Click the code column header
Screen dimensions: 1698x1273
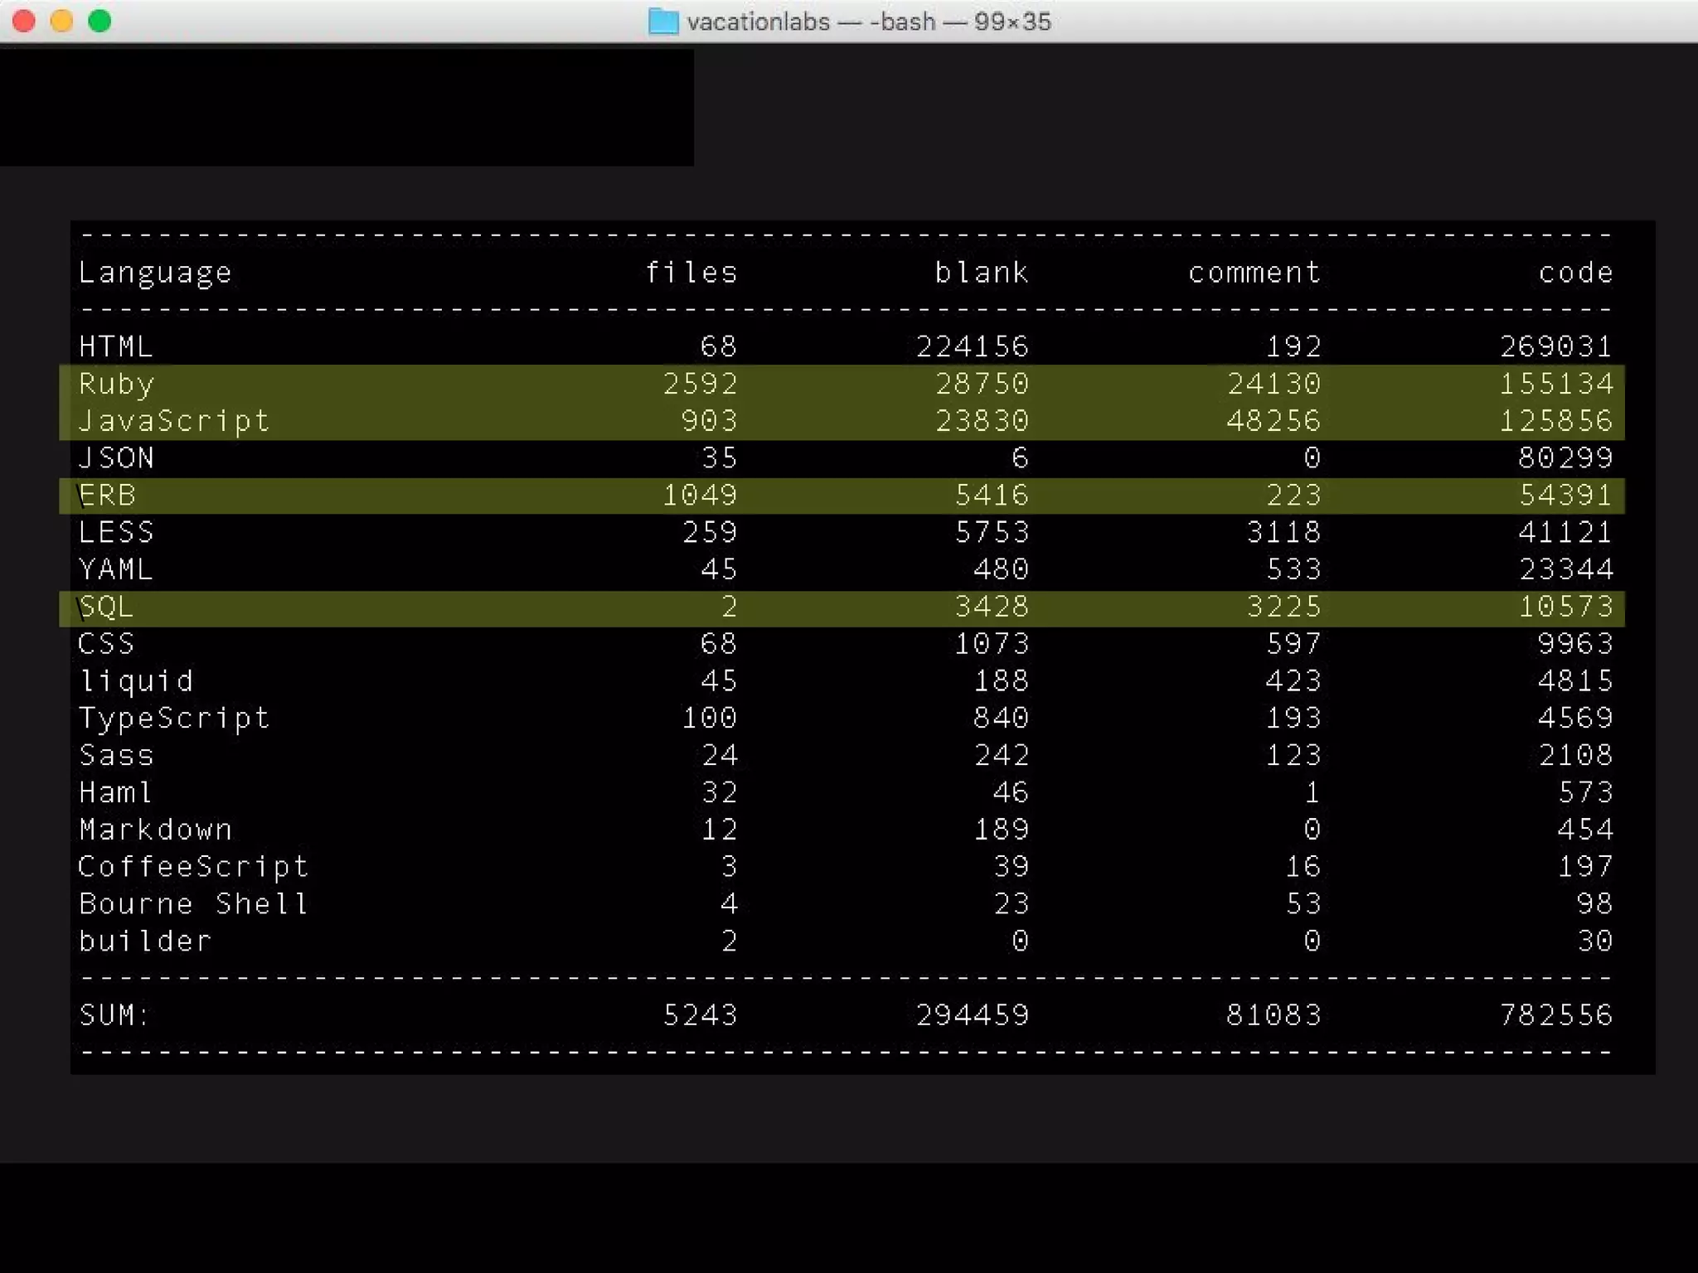point(1575,273)
